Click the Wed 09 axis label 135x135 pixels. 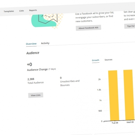pos(130,122)
